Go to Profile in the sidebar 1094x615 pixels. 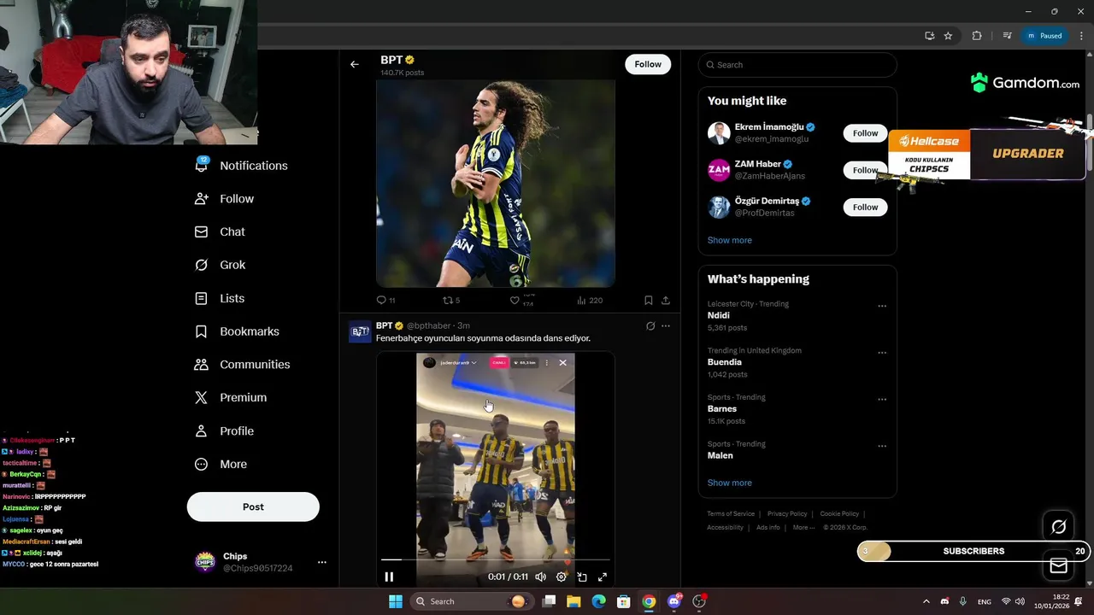(224, 431)
